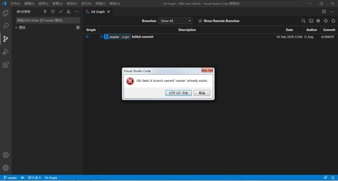Open the Git Graph terminal icon
Viewport: 338px width, 181px height.
point(311,21)
